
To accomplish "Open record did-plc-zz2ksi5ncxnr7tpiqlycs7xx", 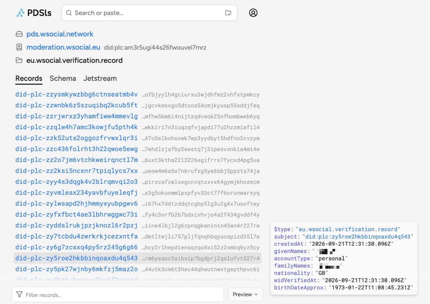I will coord(76,171).
